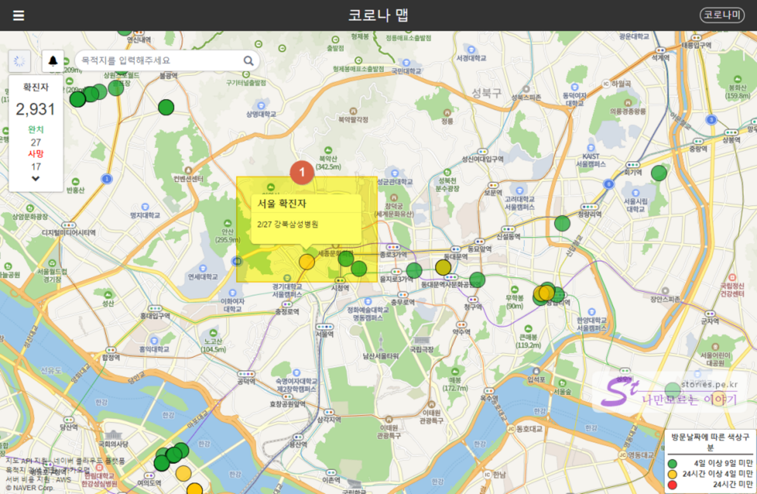The width and height of the screenshot is (757, 494).
Task: Click the 코로나미 button
Action: tap(722, 15)
